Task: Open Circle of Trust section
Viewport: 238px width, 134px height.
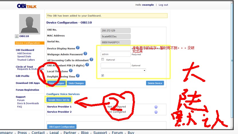Action: [24, 67]
